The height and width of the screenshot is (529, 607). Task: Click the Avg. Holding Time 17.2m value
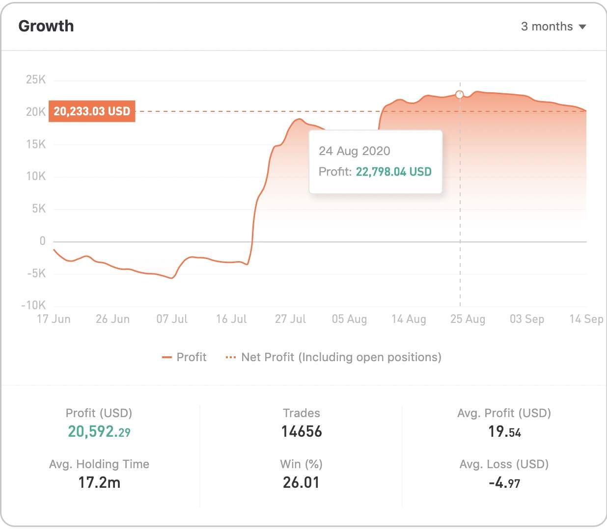pyautogui.click(x=99, y=483)
